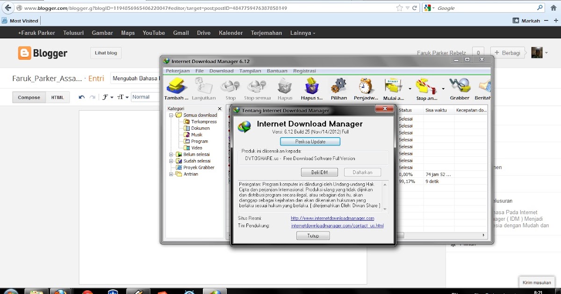Screen dimensions: 561x294
Task: Select the Terkompress category icon
Action: pyautogui.click(x=187, y=122)
